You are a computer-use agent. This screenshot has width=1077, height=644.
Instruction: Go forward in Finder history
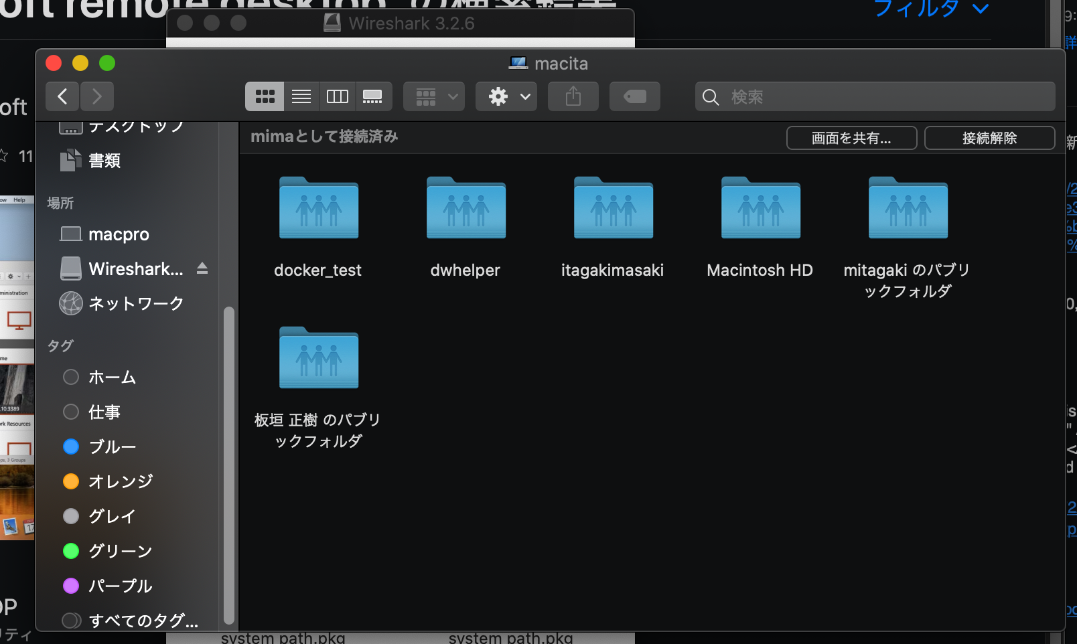tap(97, 96)
